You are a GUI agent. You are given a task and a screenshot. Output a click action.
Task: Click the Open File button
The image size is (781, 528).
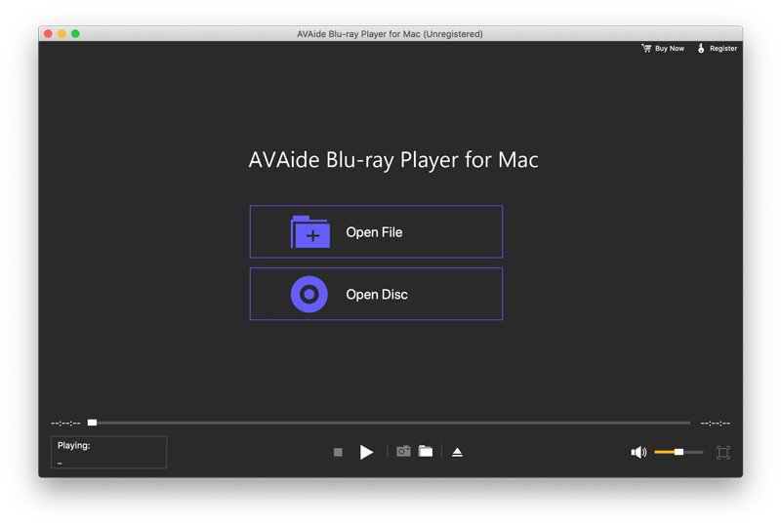(376, 231)
